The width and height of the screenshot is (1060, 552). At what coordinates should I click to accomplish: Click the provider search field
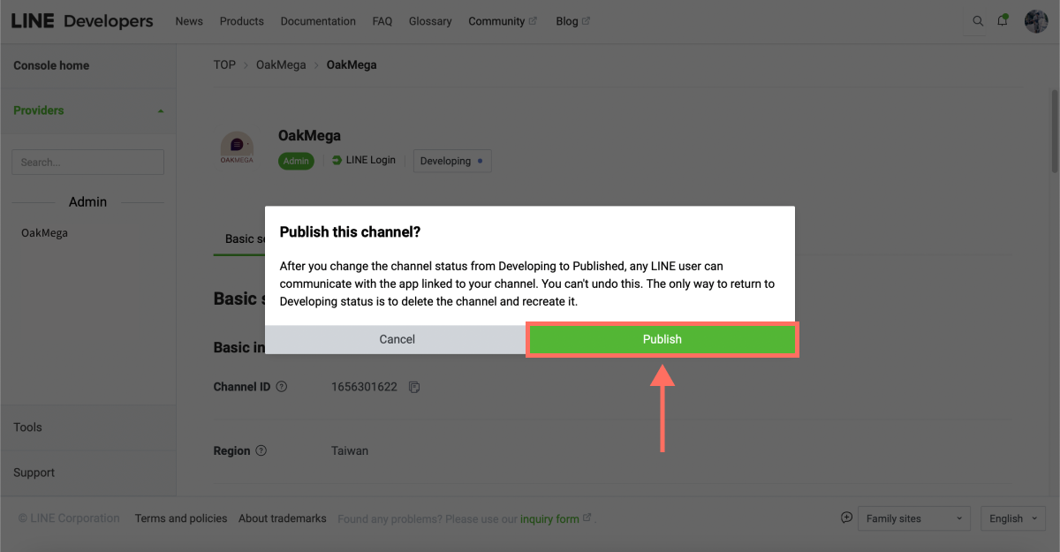coord(87,163)
